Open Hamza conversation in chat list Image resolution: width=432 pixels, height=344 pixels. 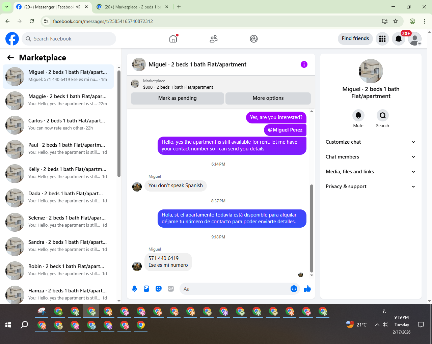(x=58, y=294)
